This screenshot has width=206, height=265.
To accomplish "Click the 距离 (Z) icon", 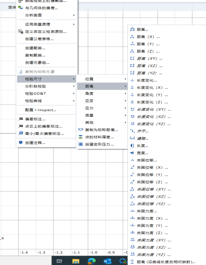I will click(133, 51).
